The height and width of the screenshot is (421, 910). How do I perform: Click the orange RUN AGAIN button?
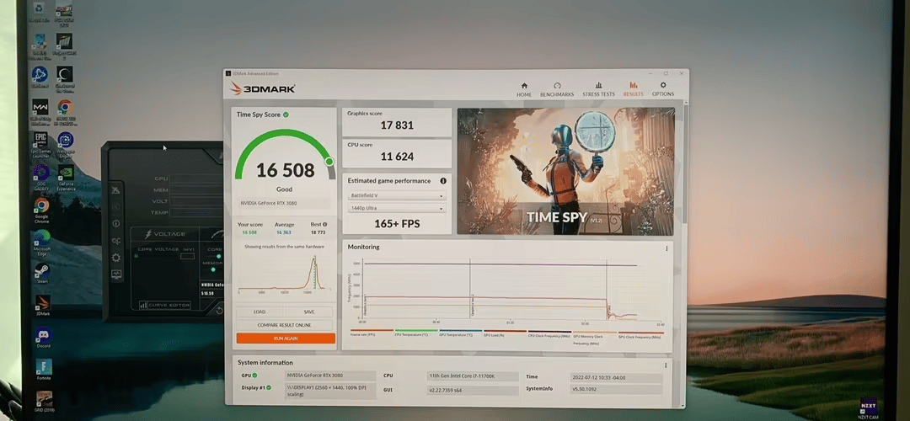(x=286, y=338)
